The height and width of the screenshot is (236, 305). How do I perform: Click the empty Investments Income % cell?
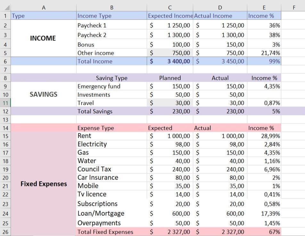coord(264,95)
